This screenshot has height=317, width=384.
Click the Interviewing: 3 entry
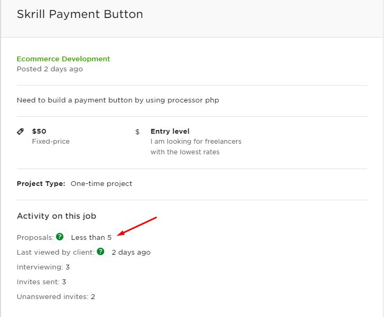pos(43,267)
